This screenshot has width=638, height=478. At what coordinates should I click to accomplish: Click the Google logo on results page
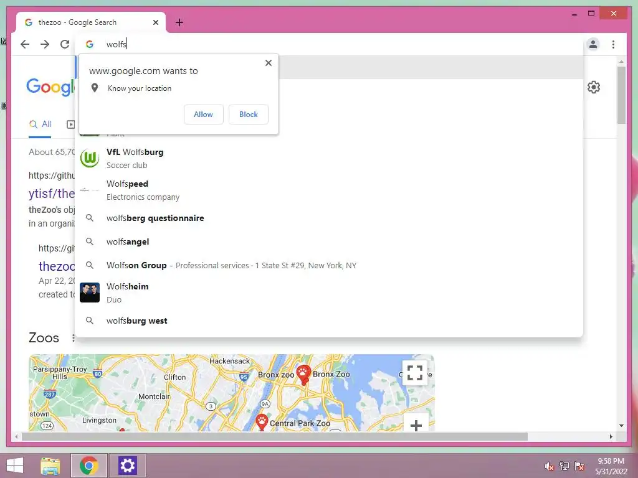click(51, 87)
